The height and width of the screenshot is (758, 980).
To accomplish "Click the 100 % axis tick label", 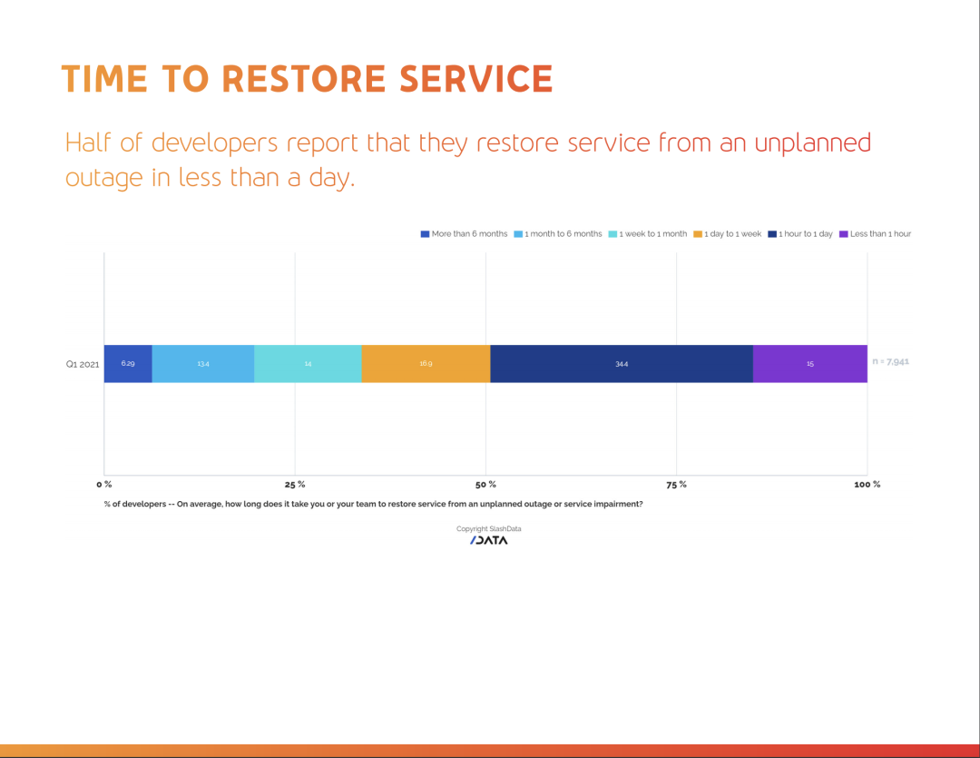I will 867,485.
